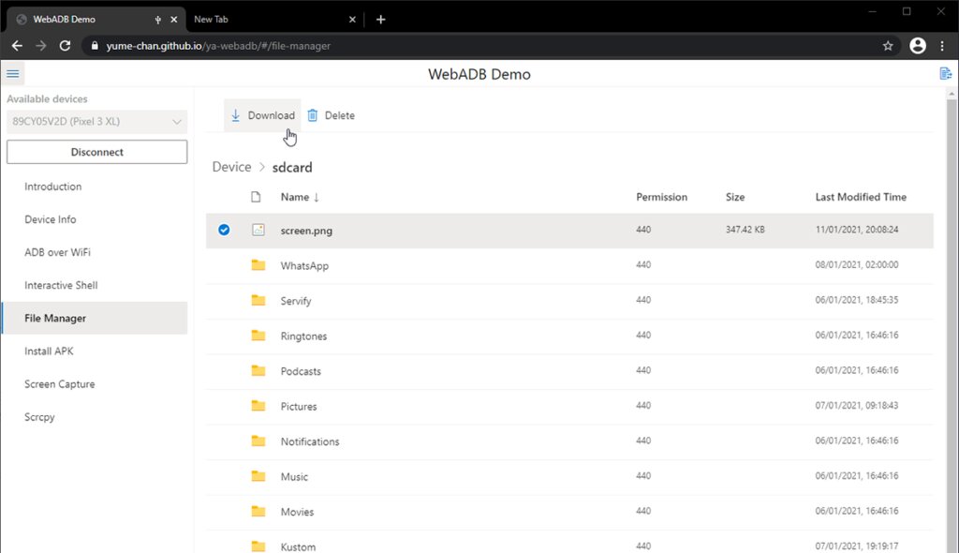Viewport: 959px width, 553px height.
Task: Click the Delete trash icon
Action: point(313,114)
